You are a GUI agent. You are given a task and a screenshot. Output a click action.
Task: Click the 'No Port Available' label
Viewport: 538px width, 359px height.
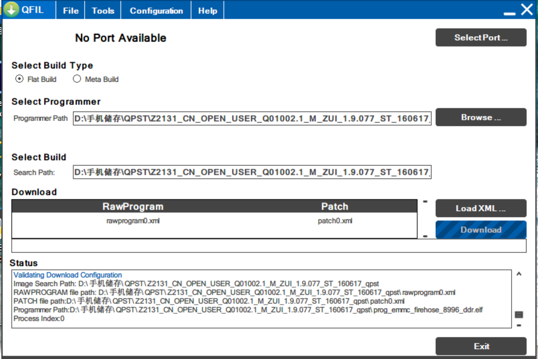pyautogui.click(x=120, y=38)
